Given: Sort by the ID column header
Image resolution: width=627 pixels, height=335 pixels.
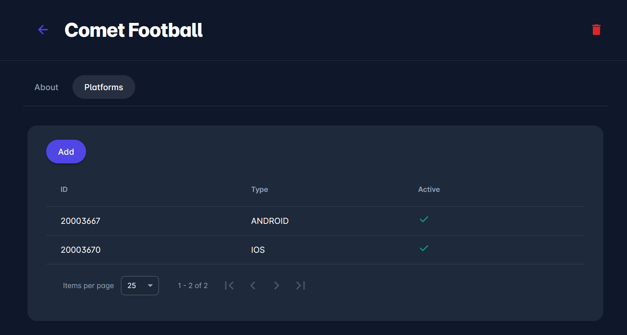Looking at the screenshot, I should [64, 189].
